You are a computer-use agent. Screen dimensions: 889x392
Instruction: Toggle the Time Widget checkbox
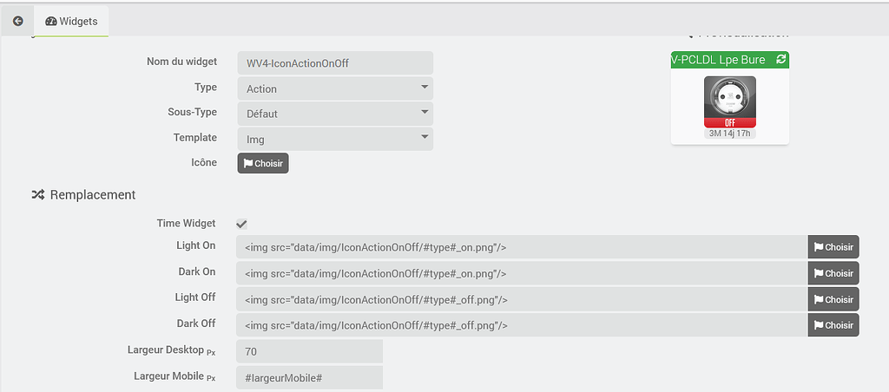pyautogui.click(x=242, y=224)
